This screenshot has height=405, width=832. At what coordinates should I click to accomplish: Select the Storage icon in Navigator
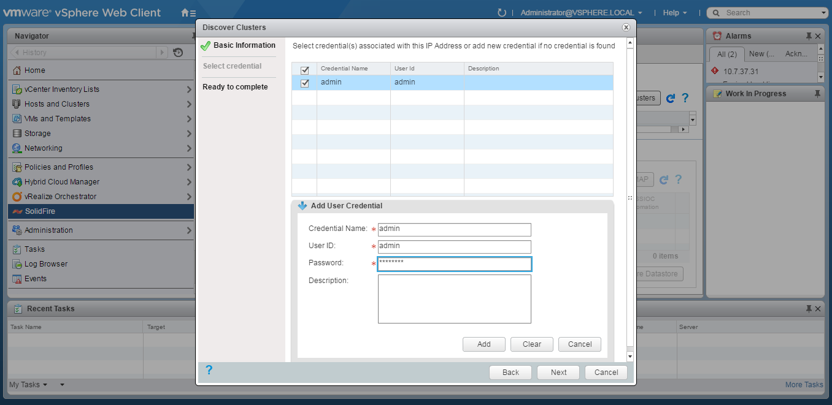click(x=17, y=134)
